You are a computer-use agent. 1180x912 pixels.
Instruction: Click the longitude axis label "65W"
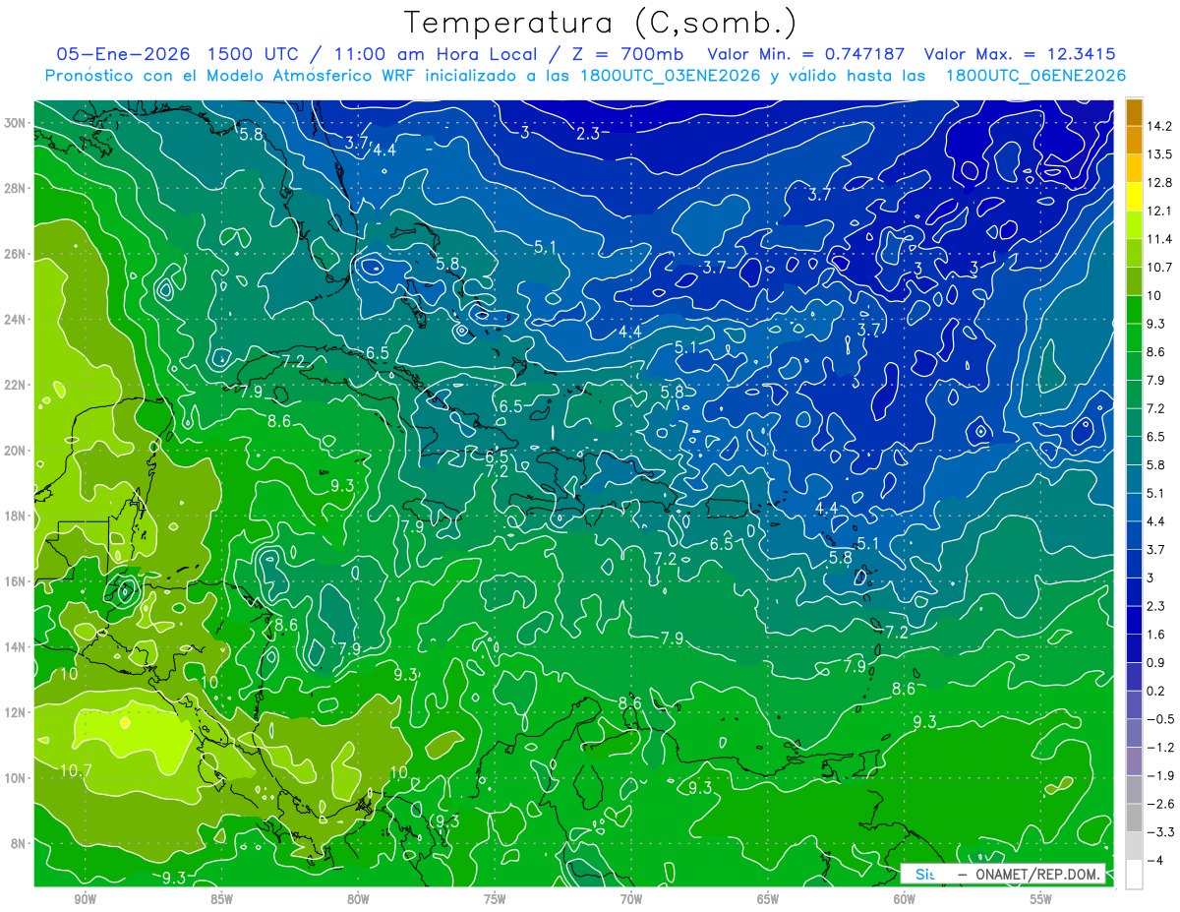[768, 899]
